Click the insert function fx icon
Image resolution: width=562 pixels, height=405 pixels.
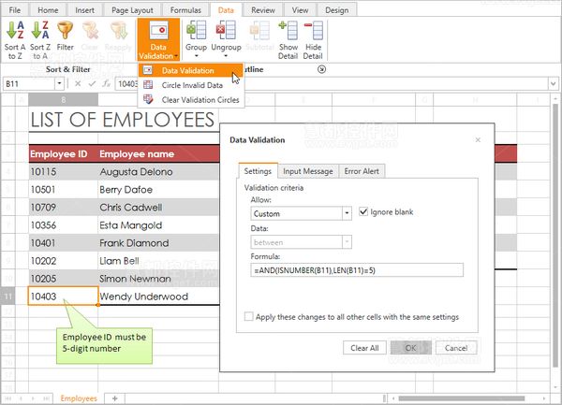click(x=106, y=84)
